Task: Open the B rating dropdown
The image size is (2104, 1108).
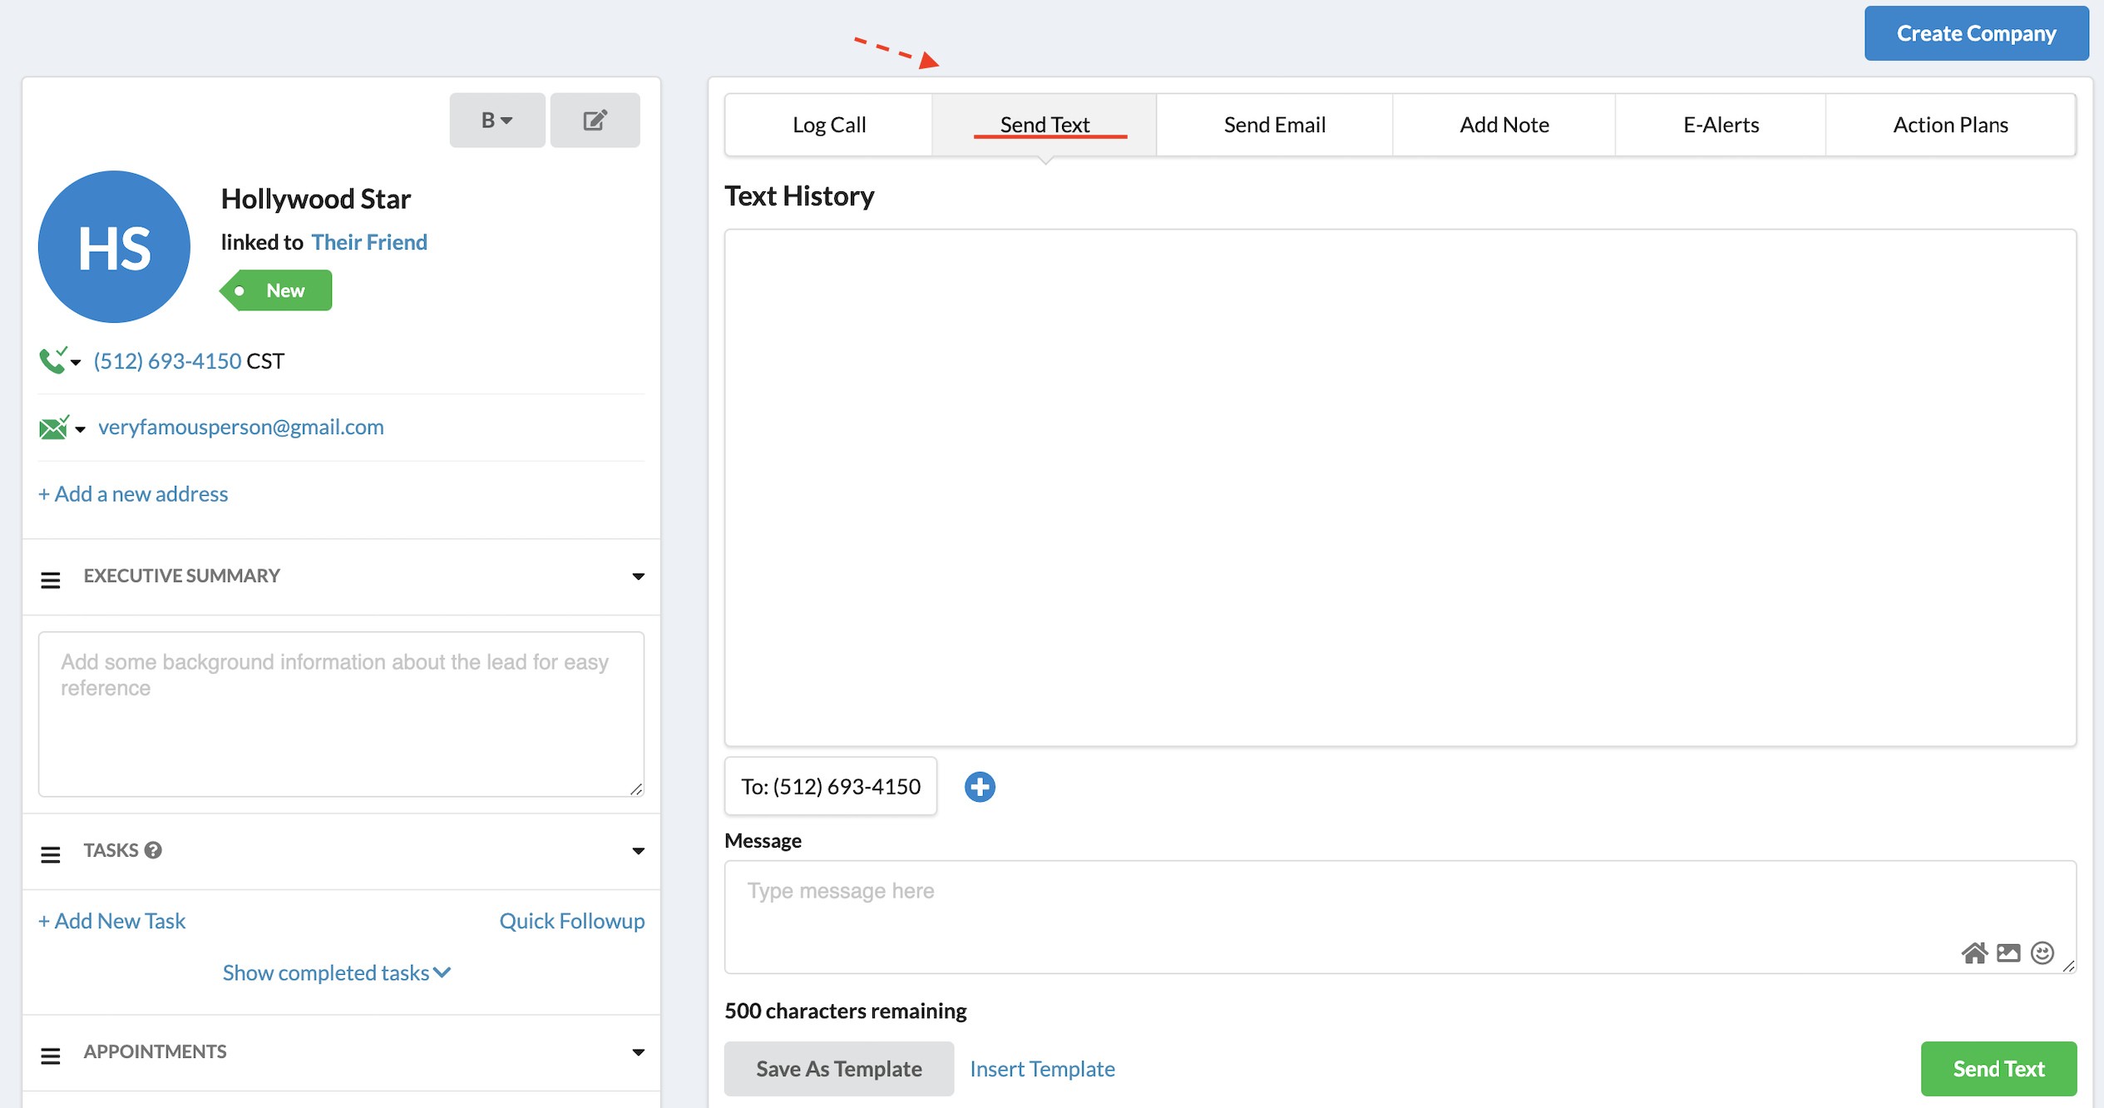Action: 496,121
